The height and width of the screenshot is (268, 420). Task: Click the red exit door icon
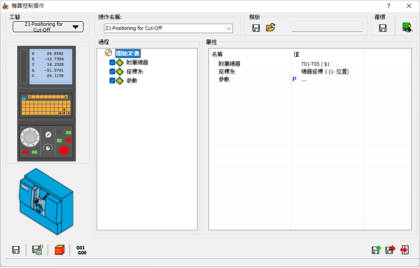coord(405,250)
